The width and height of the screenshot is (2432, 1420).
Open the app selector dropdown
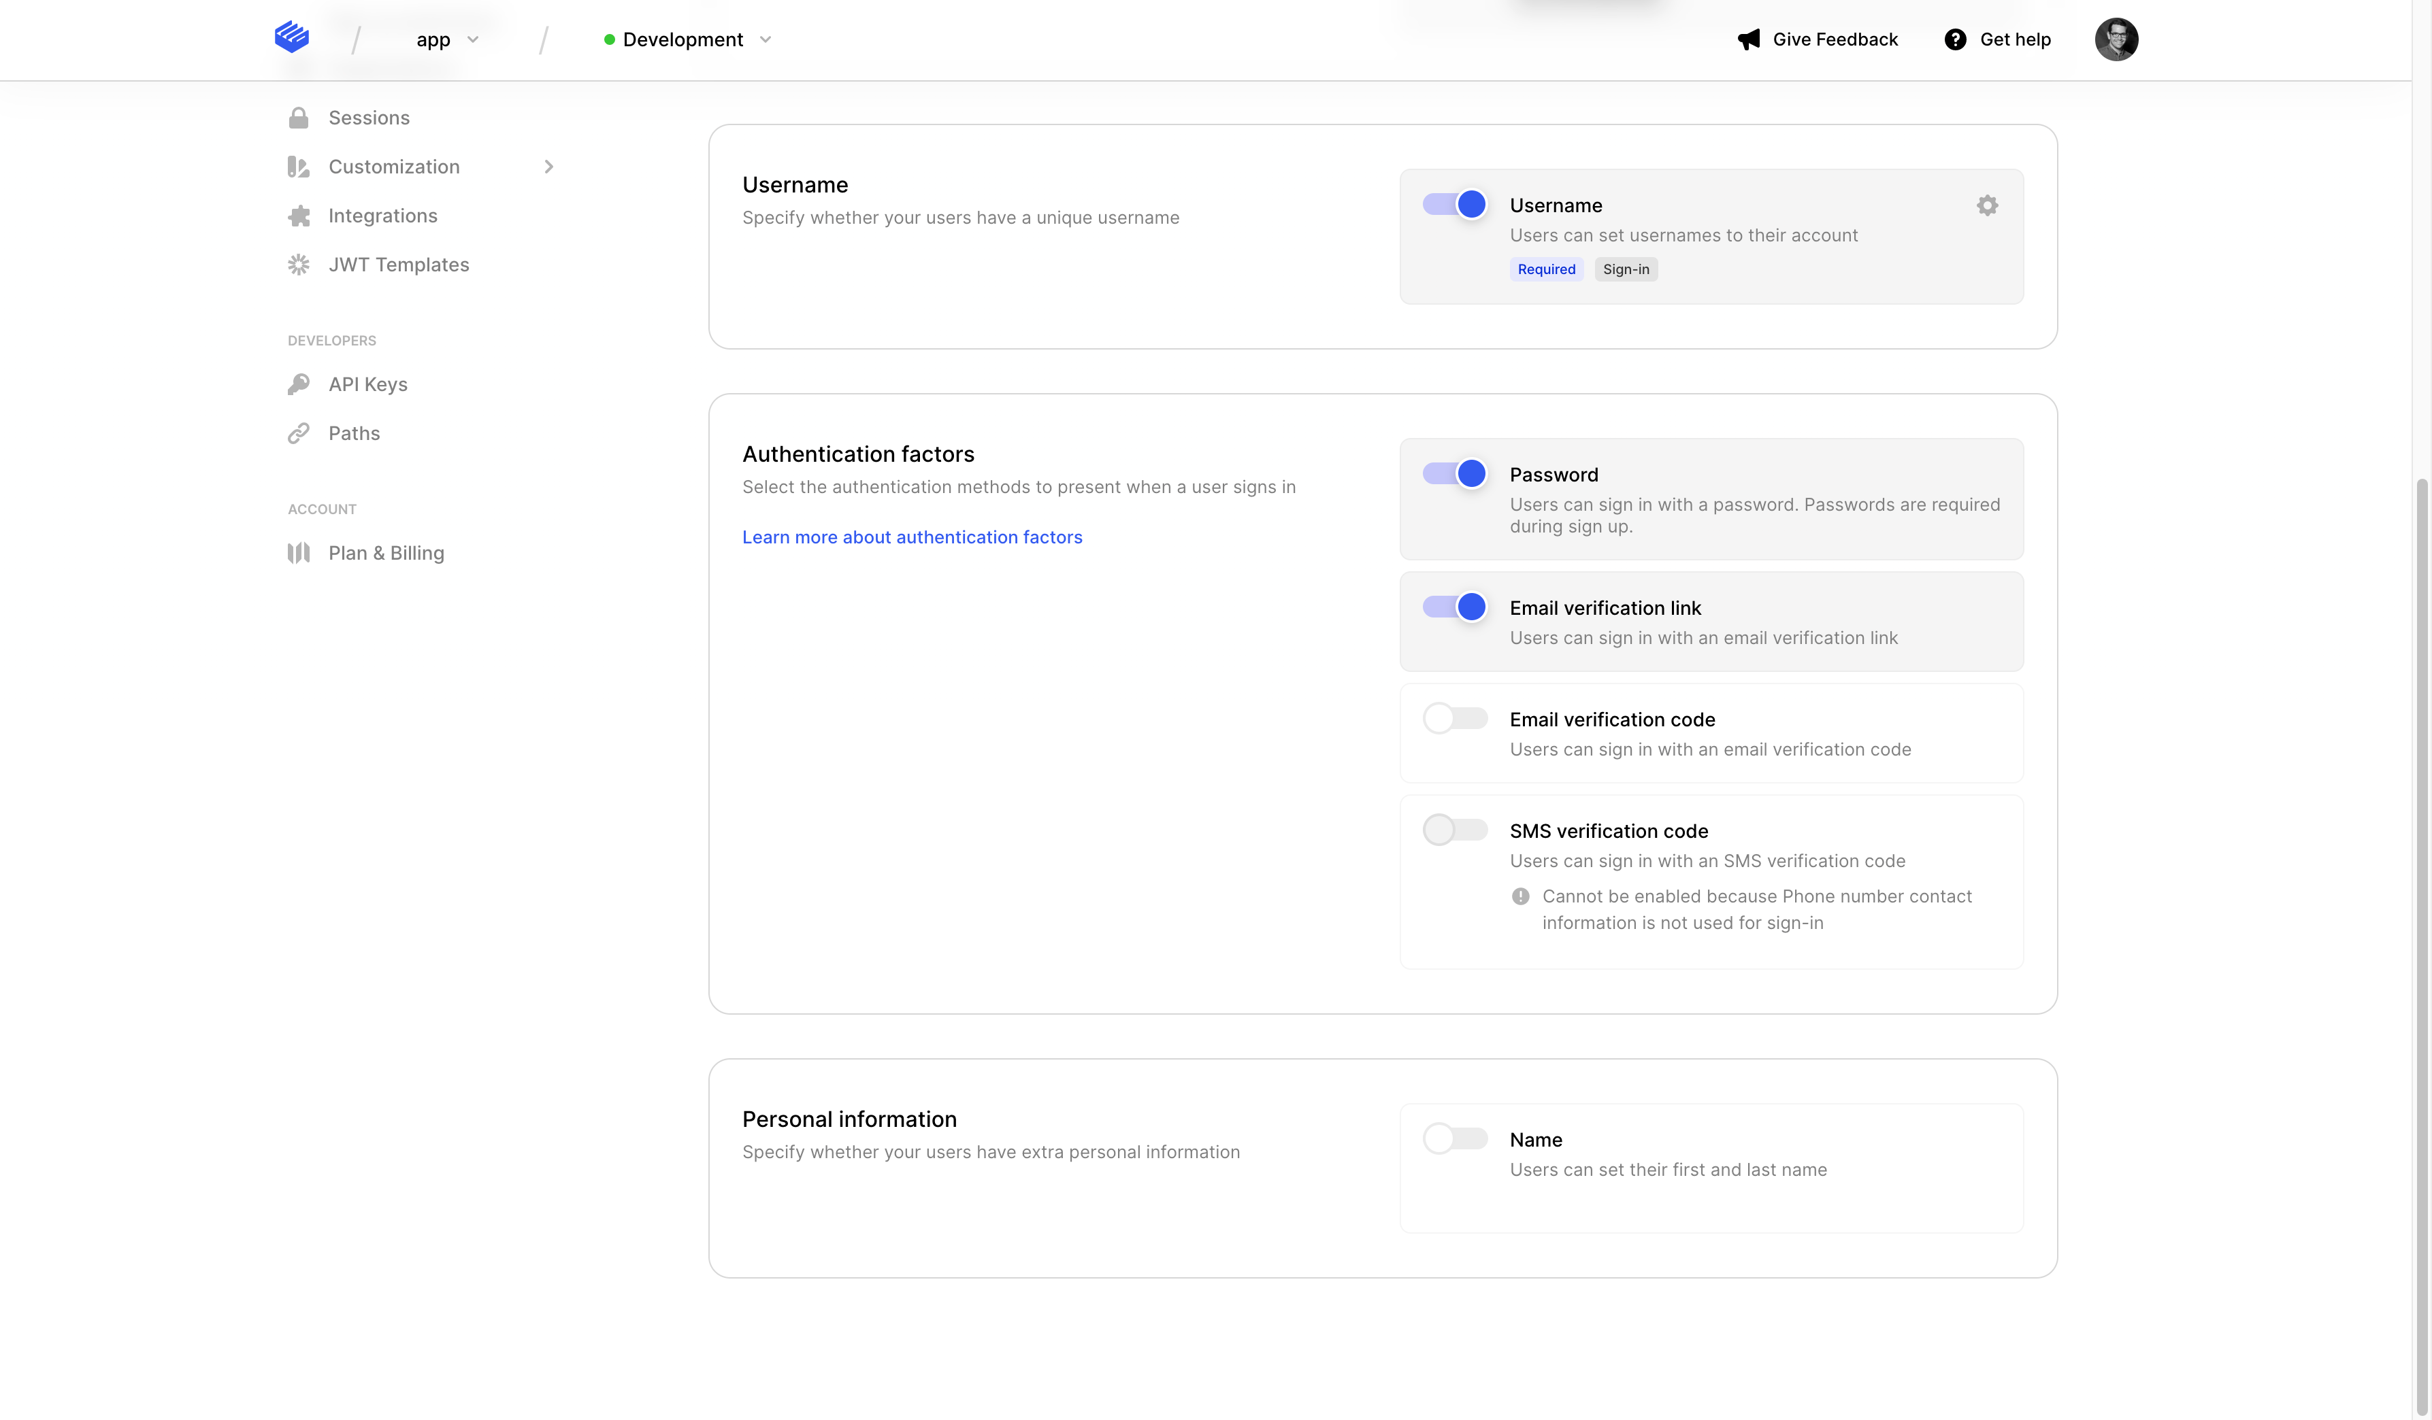[448, 39]
